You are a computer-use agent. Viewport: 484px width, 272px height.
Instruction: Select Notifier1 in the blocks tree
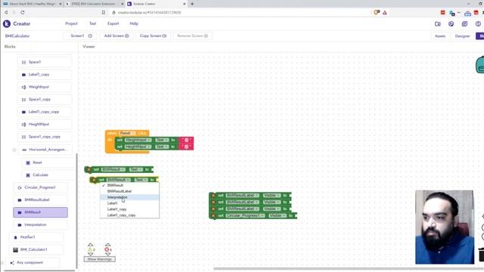click(x=36, y=237)
